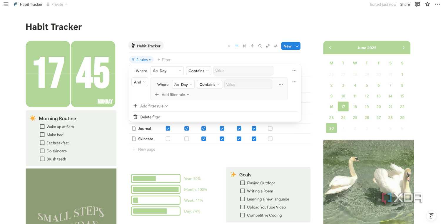
Task: Open options for the nested filter rule
Action: [281, 85]
